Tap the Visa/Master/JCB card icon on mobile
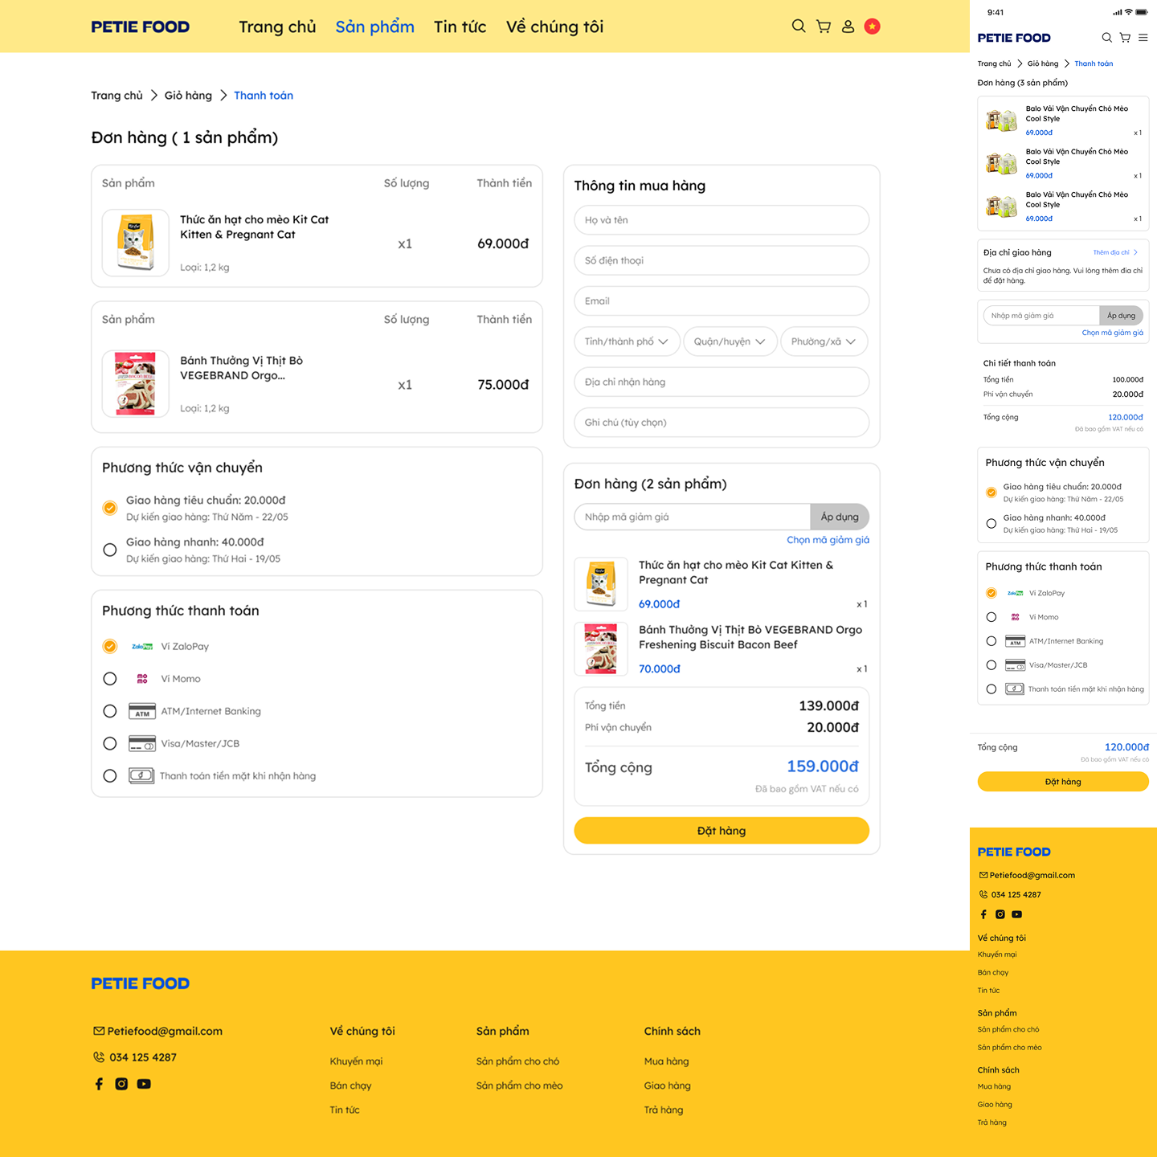Image resolution: width=1157 pixels, height=1157 pixels. (x=1016, y=665)
